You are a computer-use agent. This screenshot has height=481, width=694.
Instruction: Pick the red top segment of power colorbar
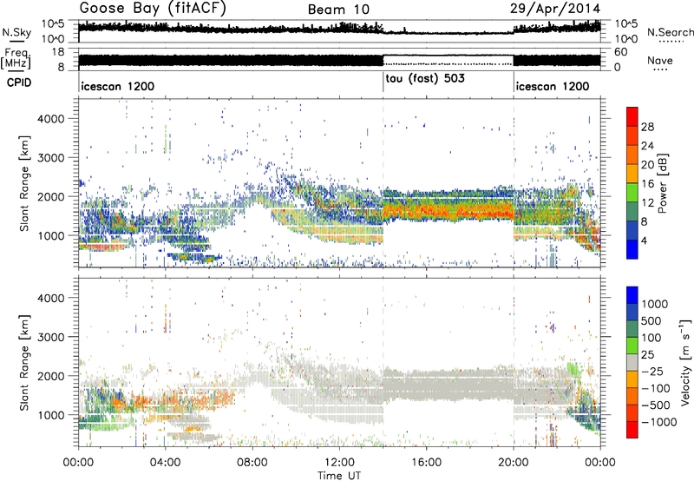632,116
